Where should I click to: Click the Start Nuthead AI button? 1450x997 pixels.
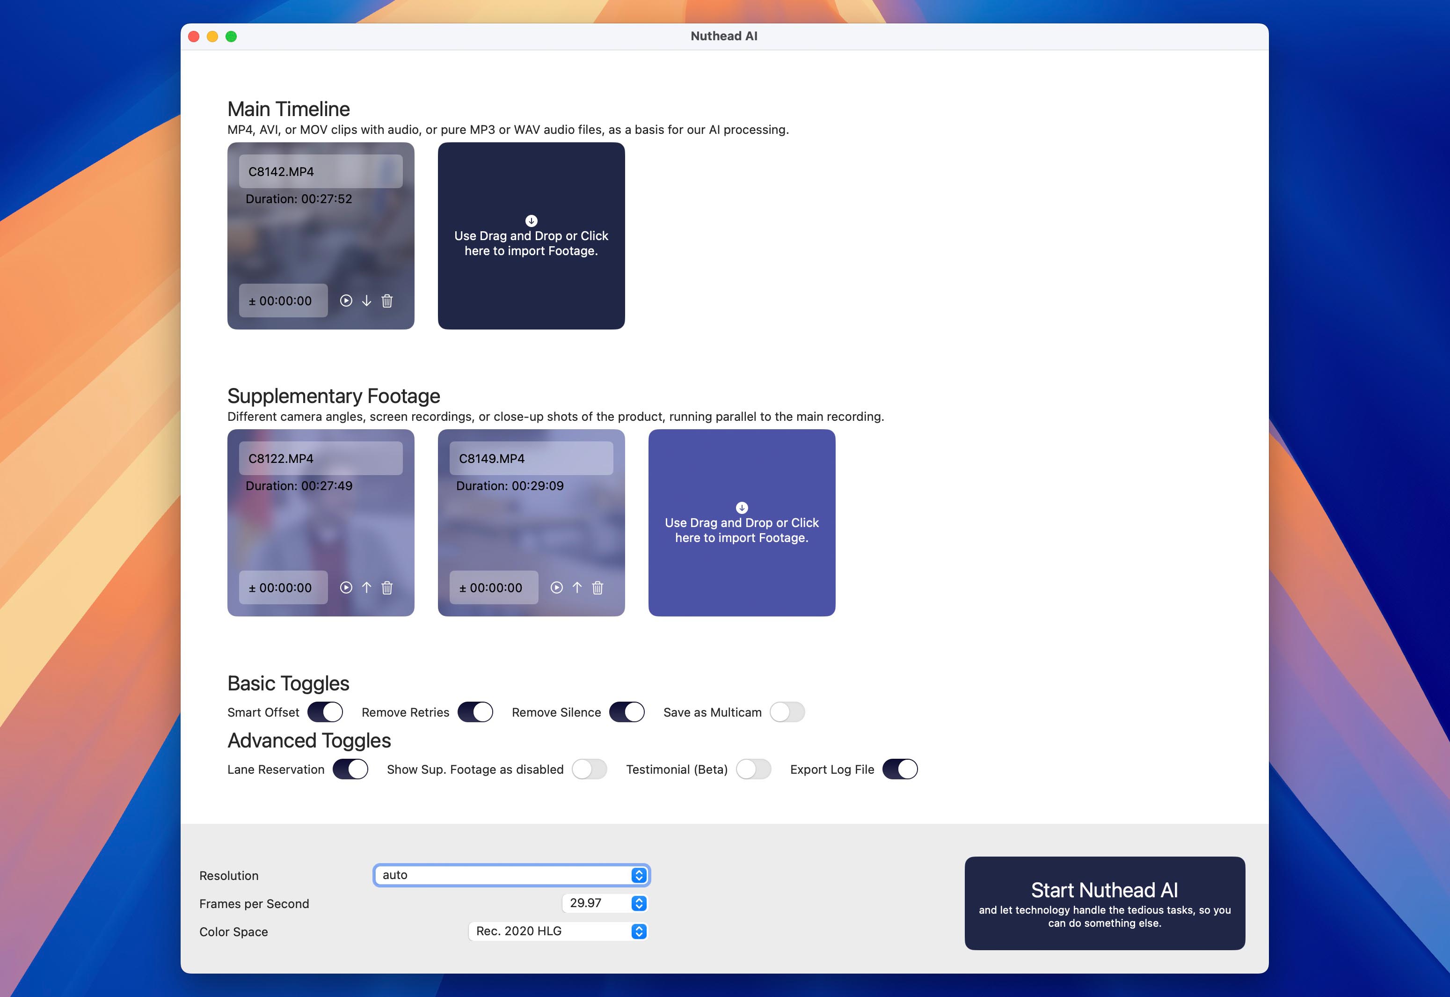point(1105,903)
